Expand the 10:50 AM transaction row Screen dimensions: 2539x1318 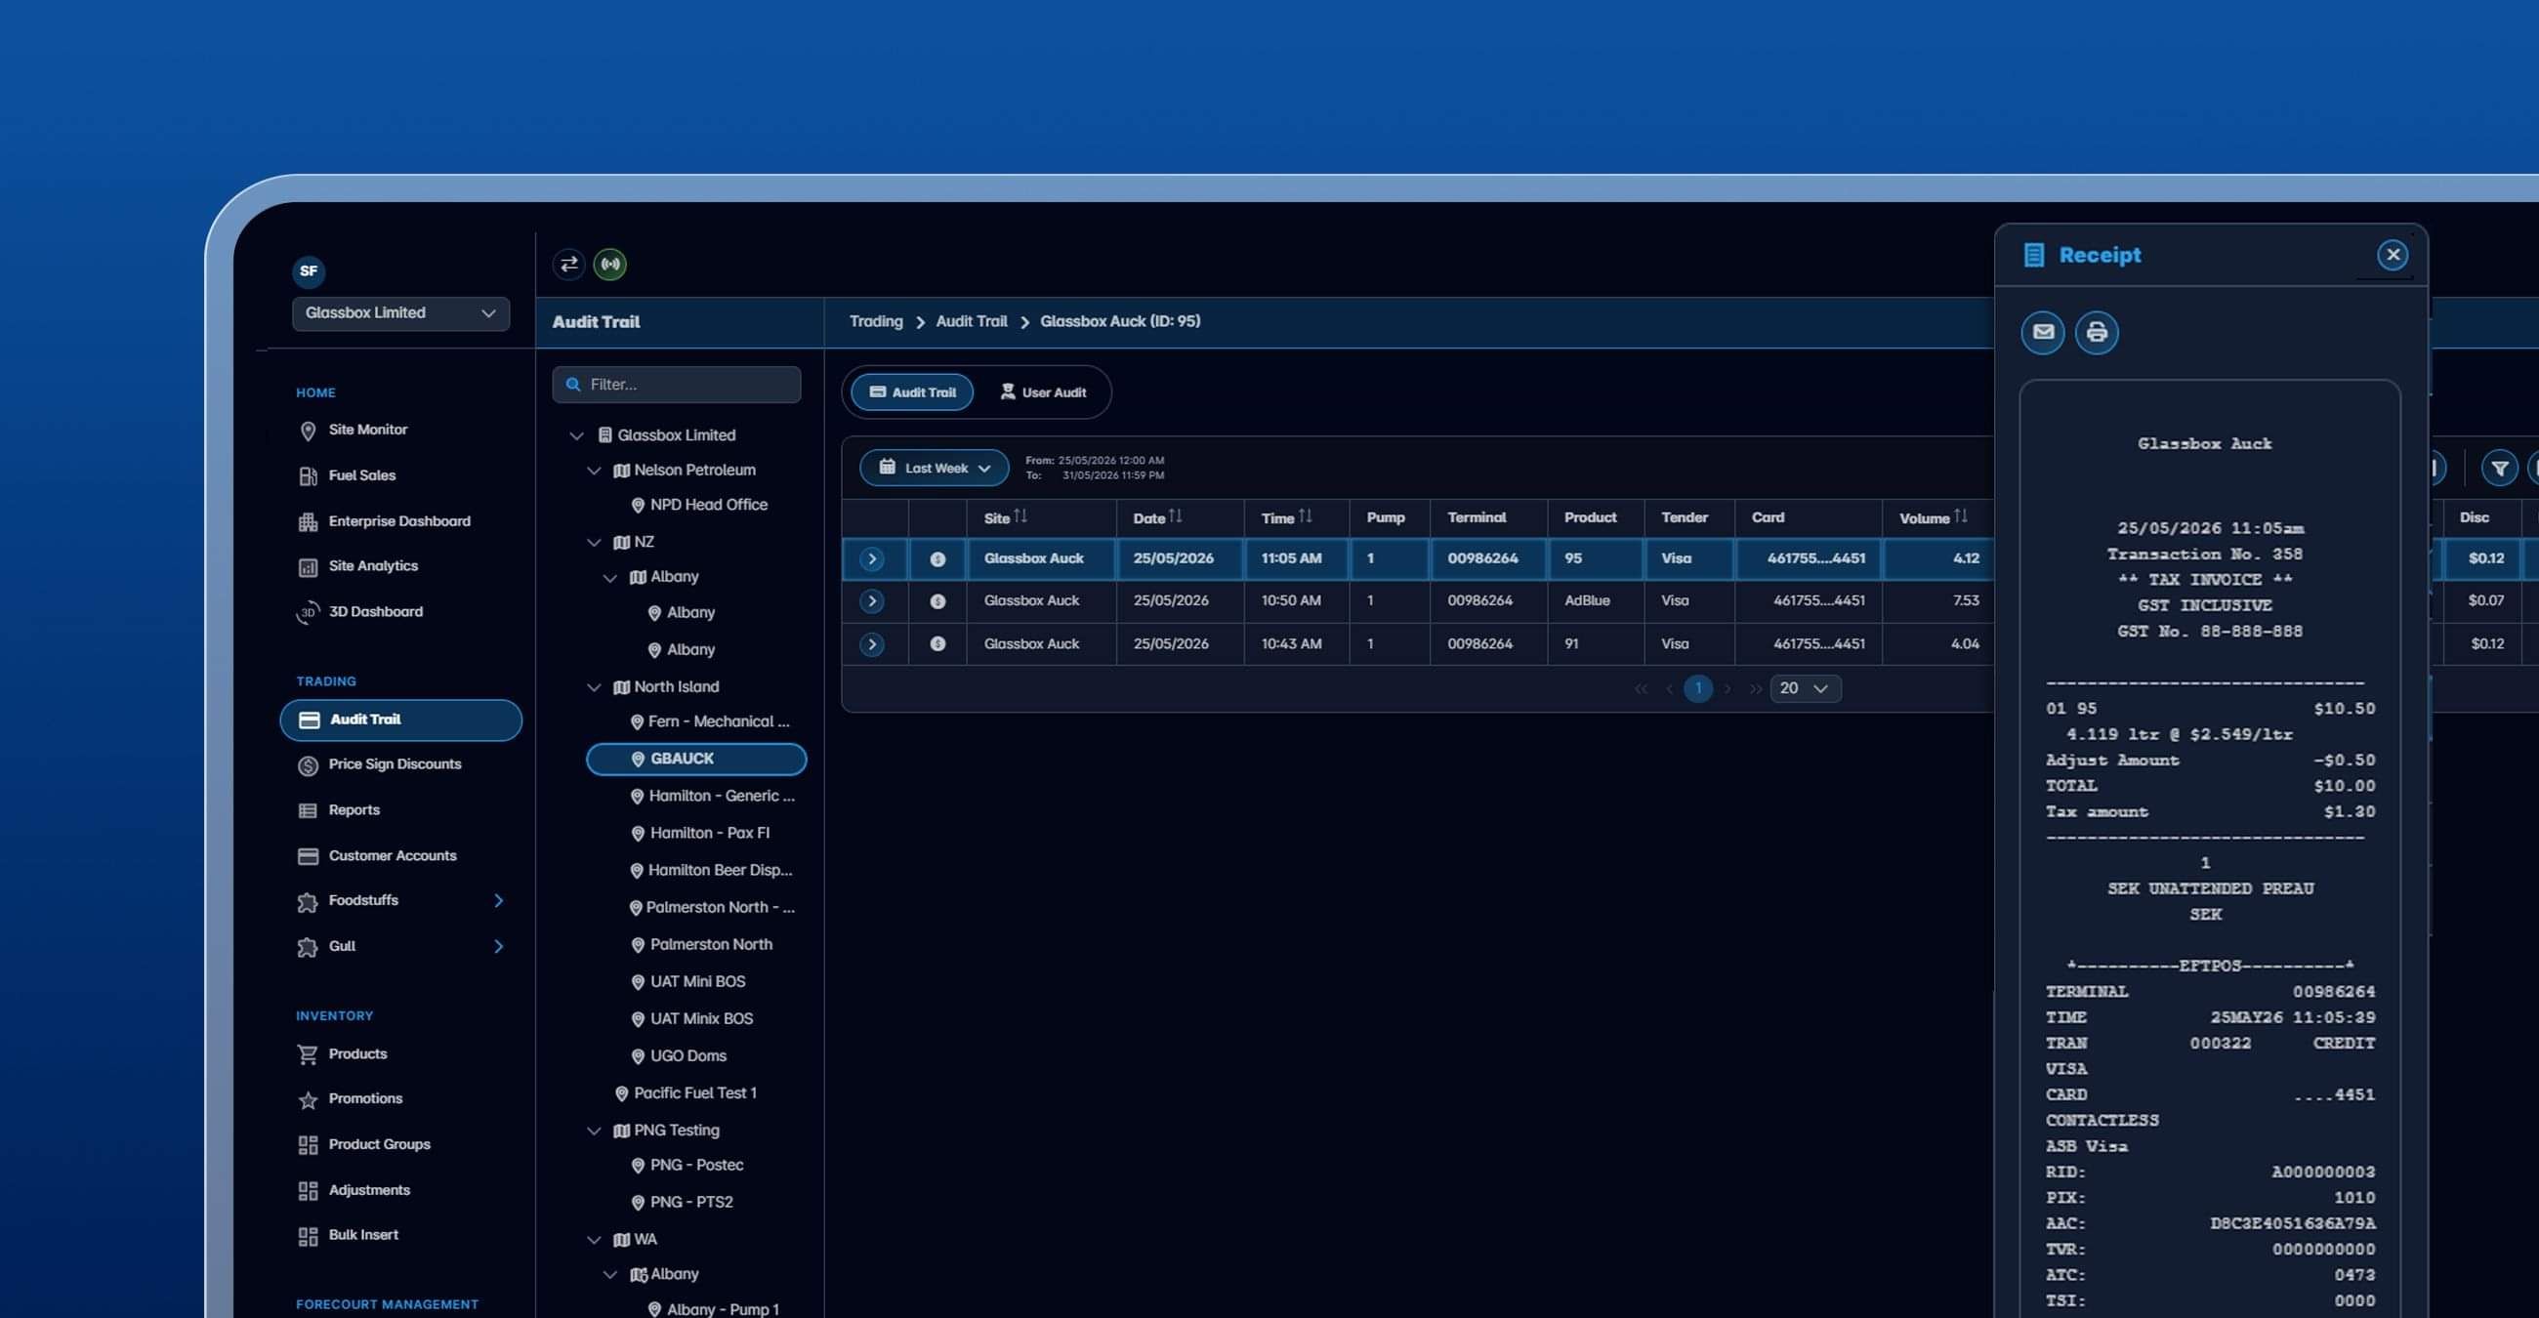pyautogui.click(x=871, y=600)
